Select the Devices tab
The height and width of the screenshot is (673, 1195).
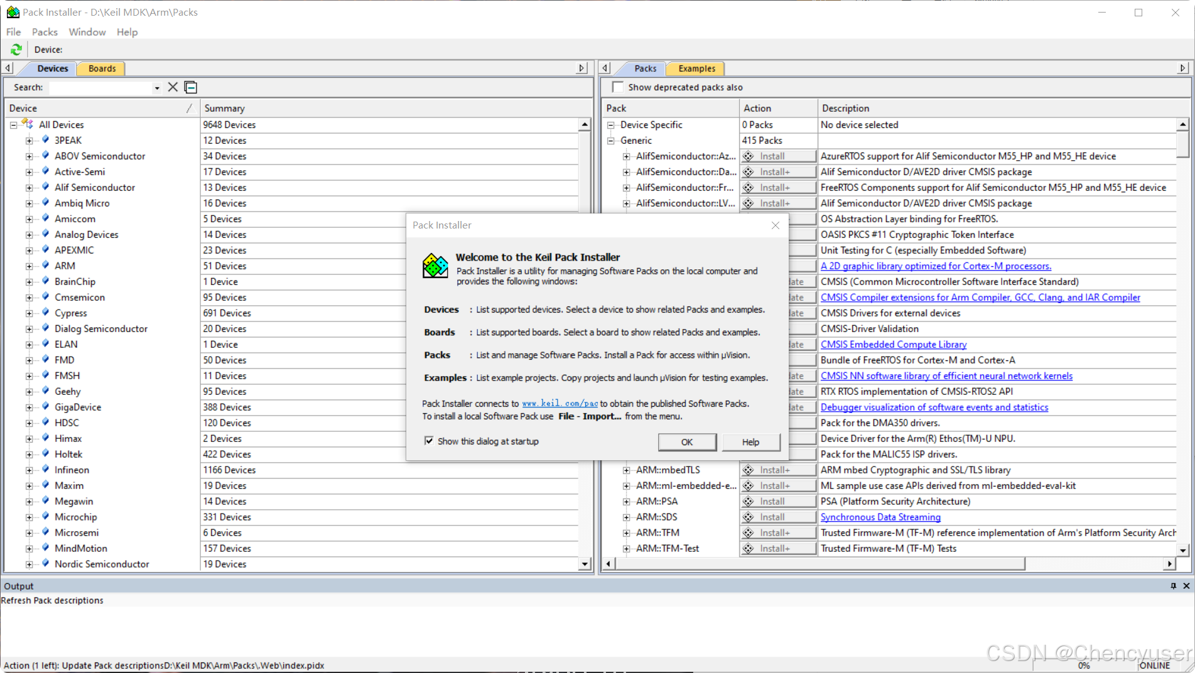coord(52,68)
